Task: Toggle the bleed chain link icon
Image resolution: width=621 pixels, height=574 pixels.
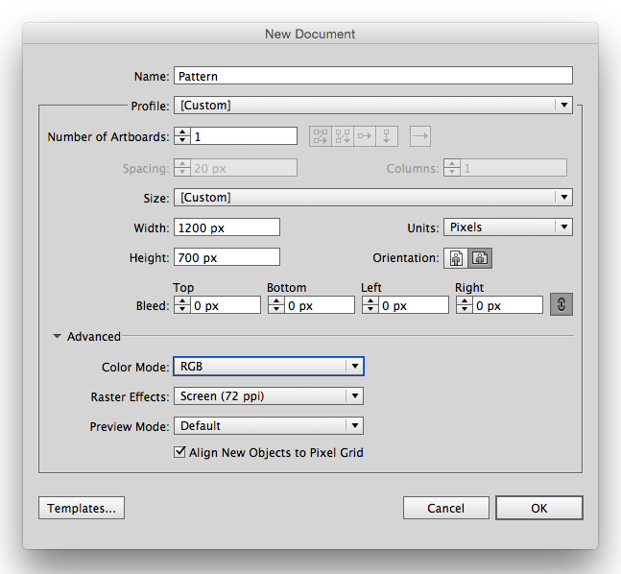Action: [561, 304]
